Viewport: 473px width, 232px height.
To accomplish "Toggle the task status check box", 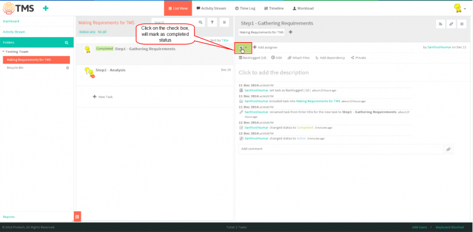I will pos(241,48).
